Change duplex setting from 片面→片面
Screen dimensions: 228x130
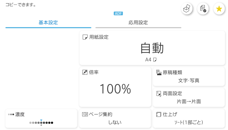pos(189,102)
